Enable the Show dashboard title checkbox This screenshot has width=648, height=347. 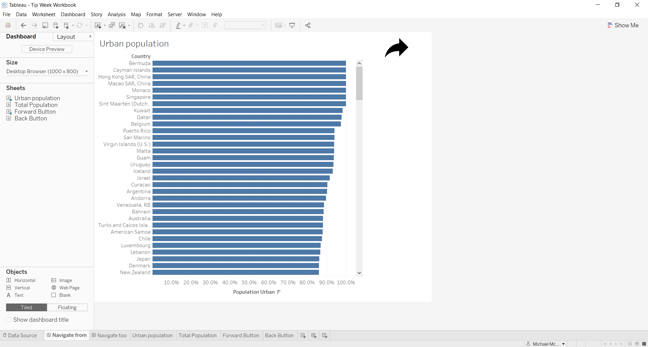[x=9, y=320]
